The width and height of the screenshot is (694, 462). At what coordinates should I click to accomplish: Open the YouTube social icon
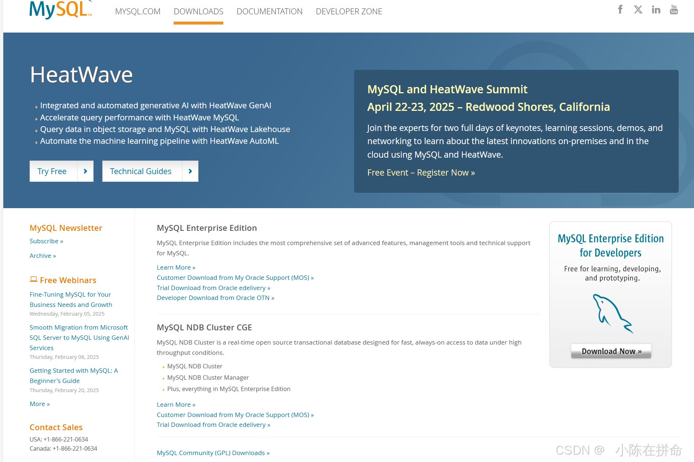[674, 10]
